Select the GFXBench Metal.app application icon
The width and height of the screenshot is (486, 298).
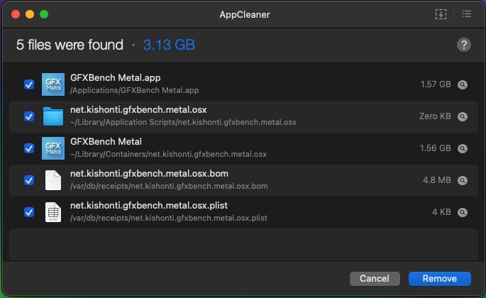53,84
